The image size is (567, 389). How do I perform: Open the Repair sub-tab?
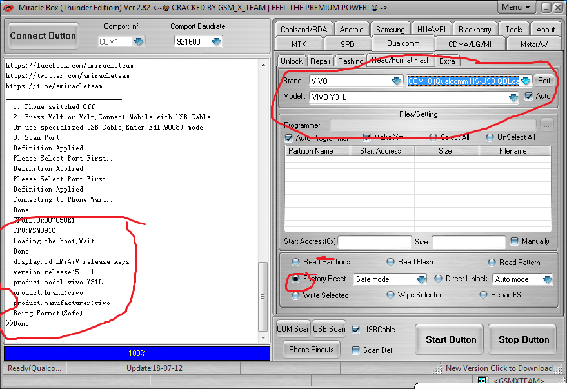click(x=321, y=61)
